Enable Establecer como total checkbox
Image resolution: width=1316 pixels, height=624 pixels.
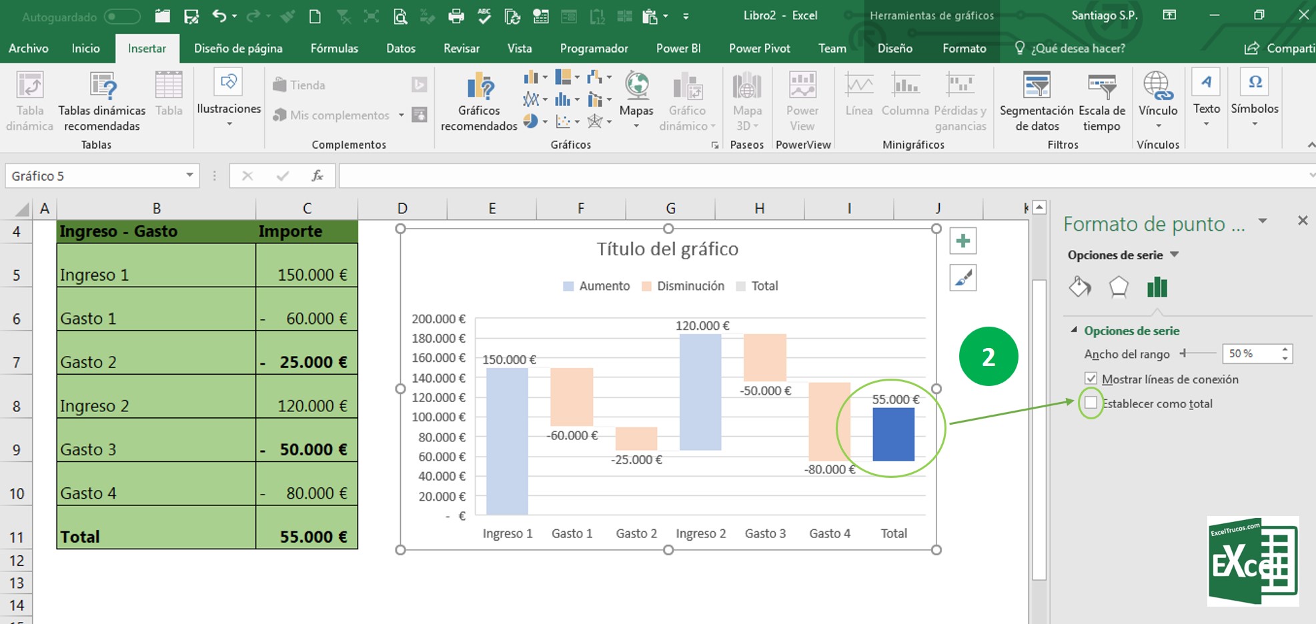click(x=1091, y=403)
